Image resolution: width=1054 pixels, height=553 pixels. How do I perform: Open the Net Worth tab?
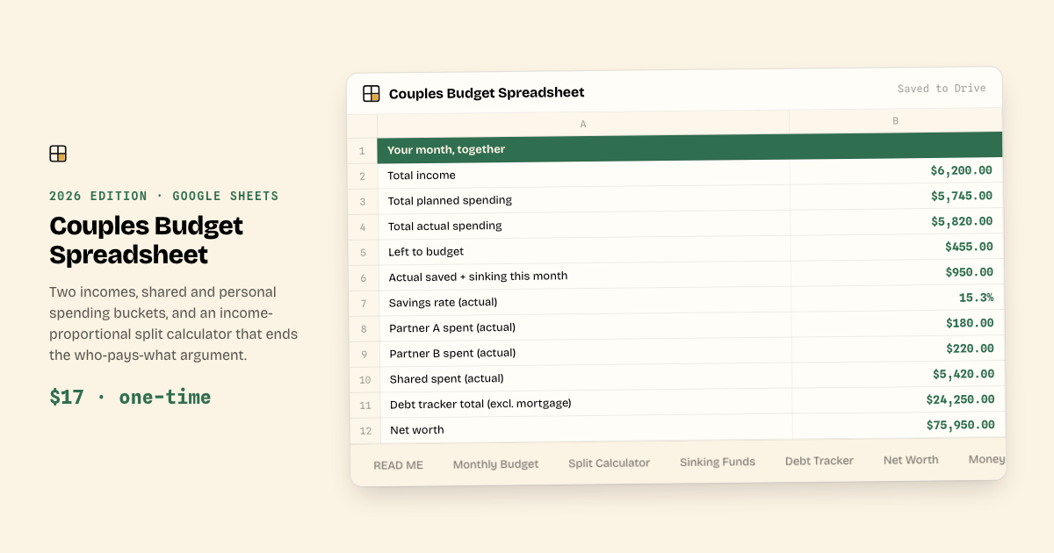pos(911,460)
